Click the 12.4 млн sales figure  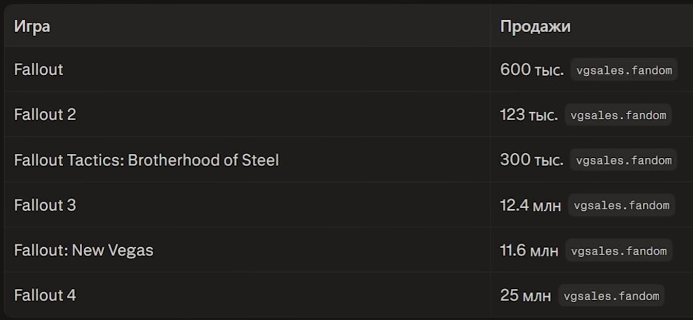pyautogui.click(x=531, y=205)
